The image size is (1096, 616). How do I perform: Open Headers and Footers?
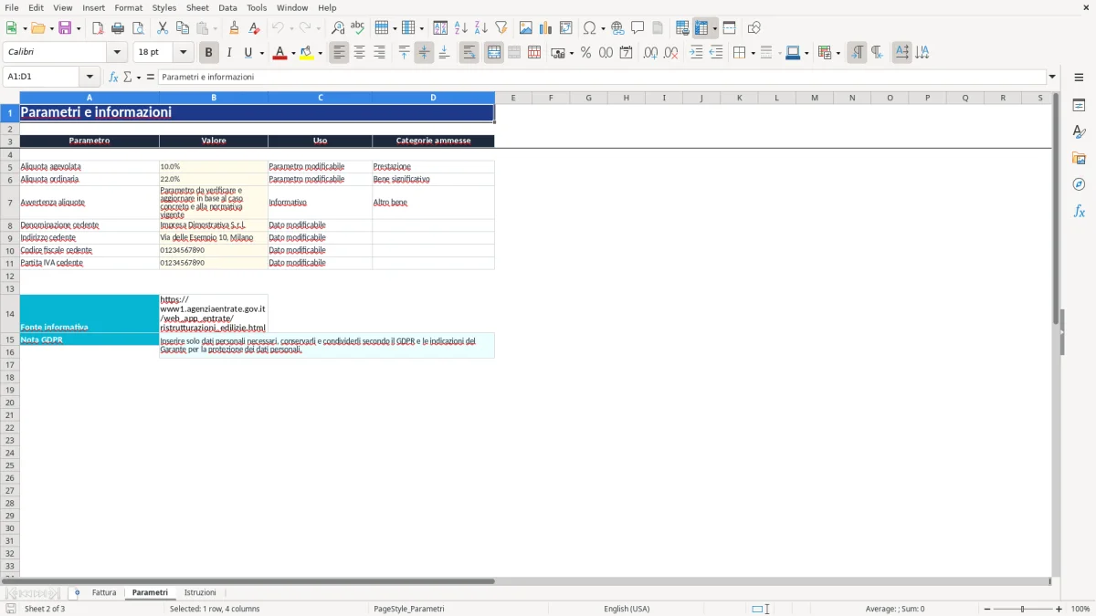coord(658,28)
